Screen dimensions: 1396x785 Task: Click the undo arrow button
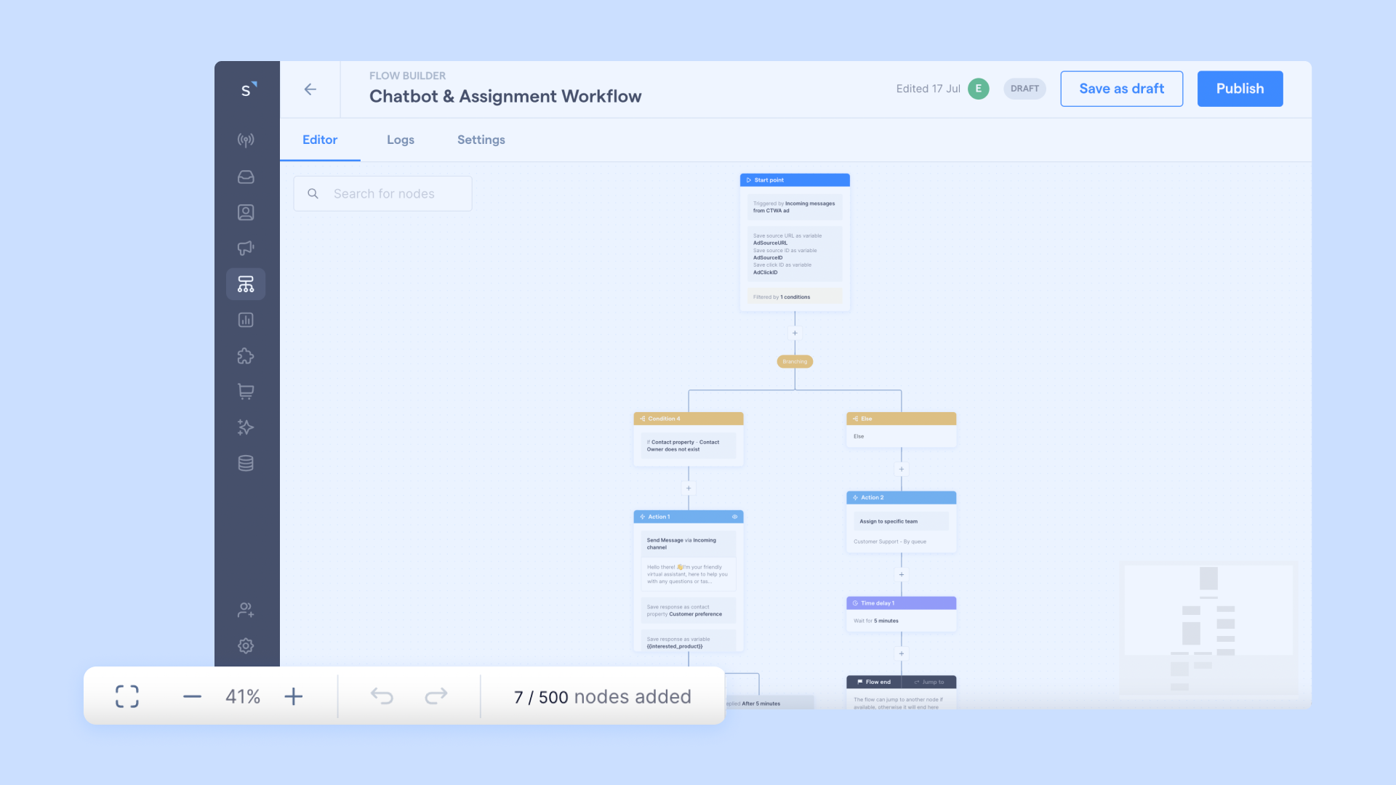(382, 696)
